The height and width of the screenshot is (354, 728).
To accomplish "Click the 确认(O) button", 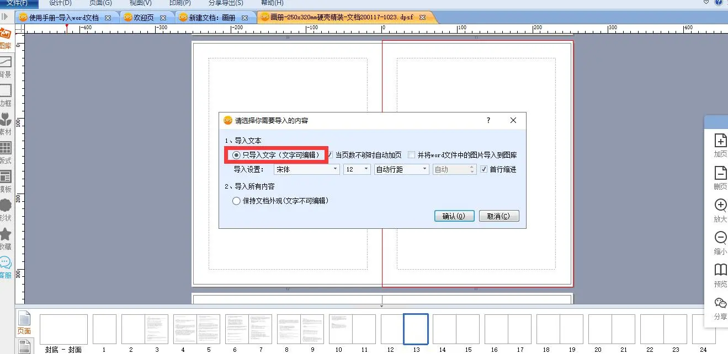I will [x=454, y=216].
